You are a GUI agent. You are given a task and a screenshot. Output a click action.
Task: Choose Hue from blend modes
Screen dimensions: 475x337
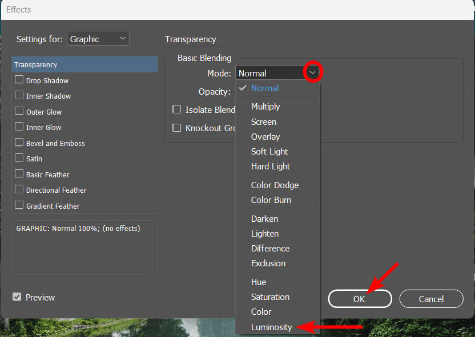(x=259, y=282)
